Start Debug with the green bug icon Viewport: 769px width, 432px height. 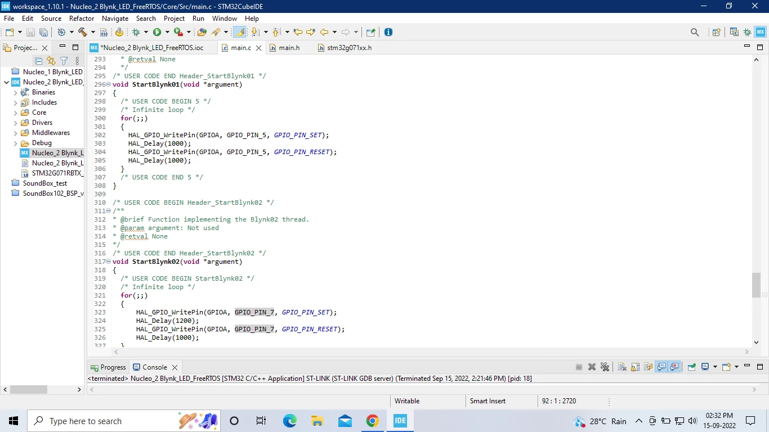point(136,32)
